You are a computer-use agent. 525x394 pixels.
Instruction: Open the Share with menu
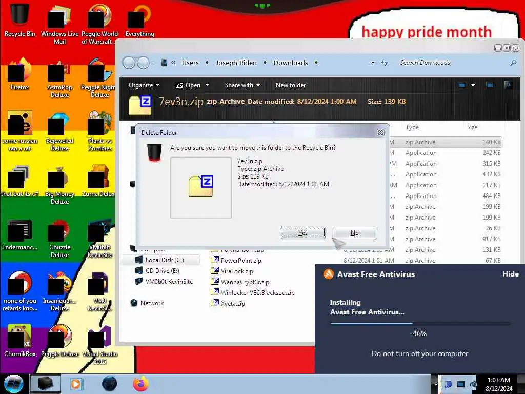243,85
